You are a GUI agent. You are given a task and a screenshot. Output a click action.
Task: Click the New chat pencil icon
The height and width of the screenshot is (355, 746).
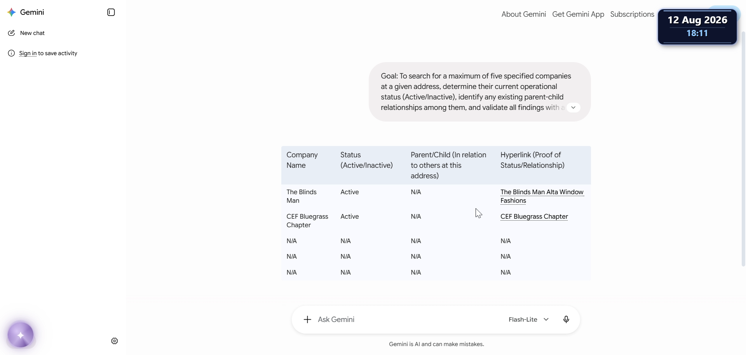coord(11,33)
